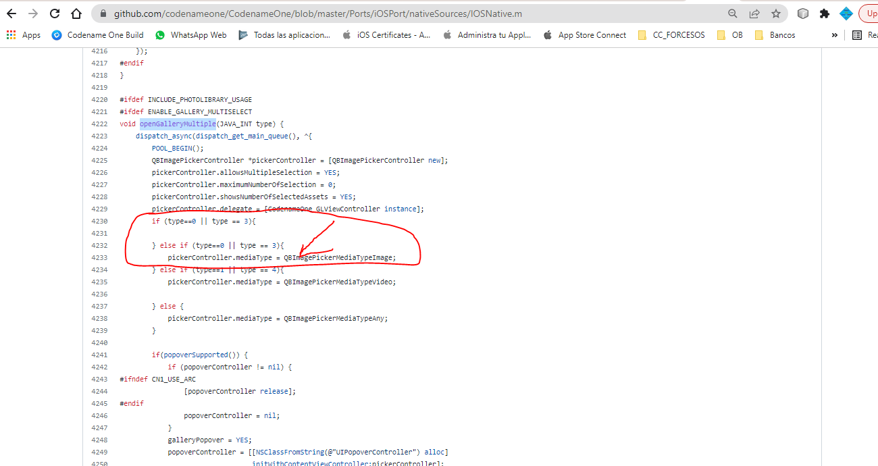Screen dimensions: 878x466
Task: Show more bookmarks with the chevron
Action: (834, 35)
